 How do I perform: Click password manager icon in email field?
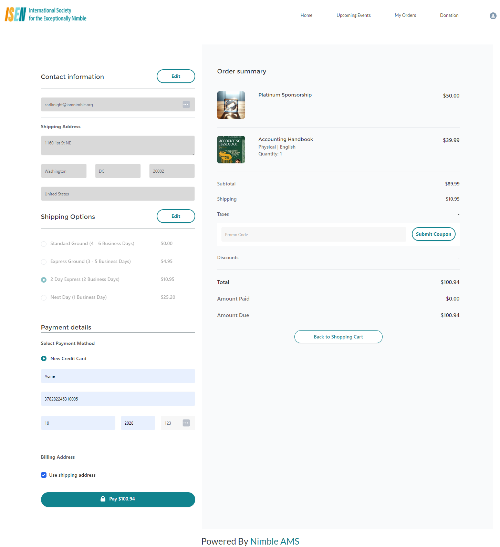[x=186, y=104]
